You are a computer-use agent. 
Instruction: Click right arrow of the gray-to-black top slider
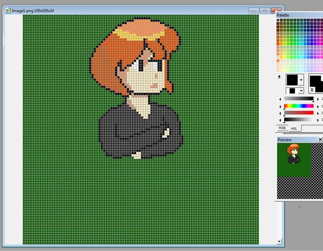[318, 99]
